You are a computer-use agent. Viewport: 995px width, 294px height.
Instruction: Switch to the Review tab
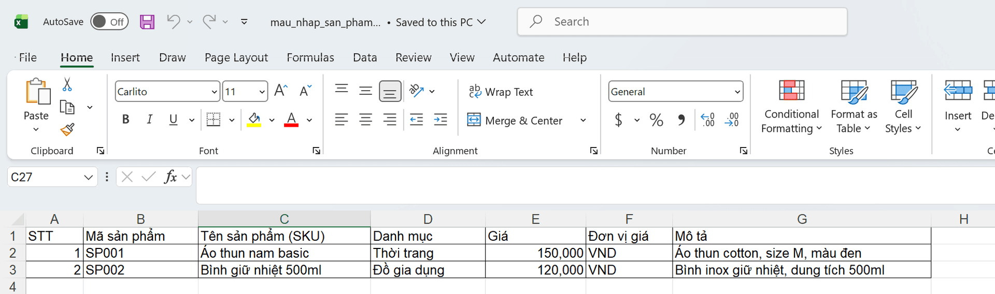tap(413, 57)
